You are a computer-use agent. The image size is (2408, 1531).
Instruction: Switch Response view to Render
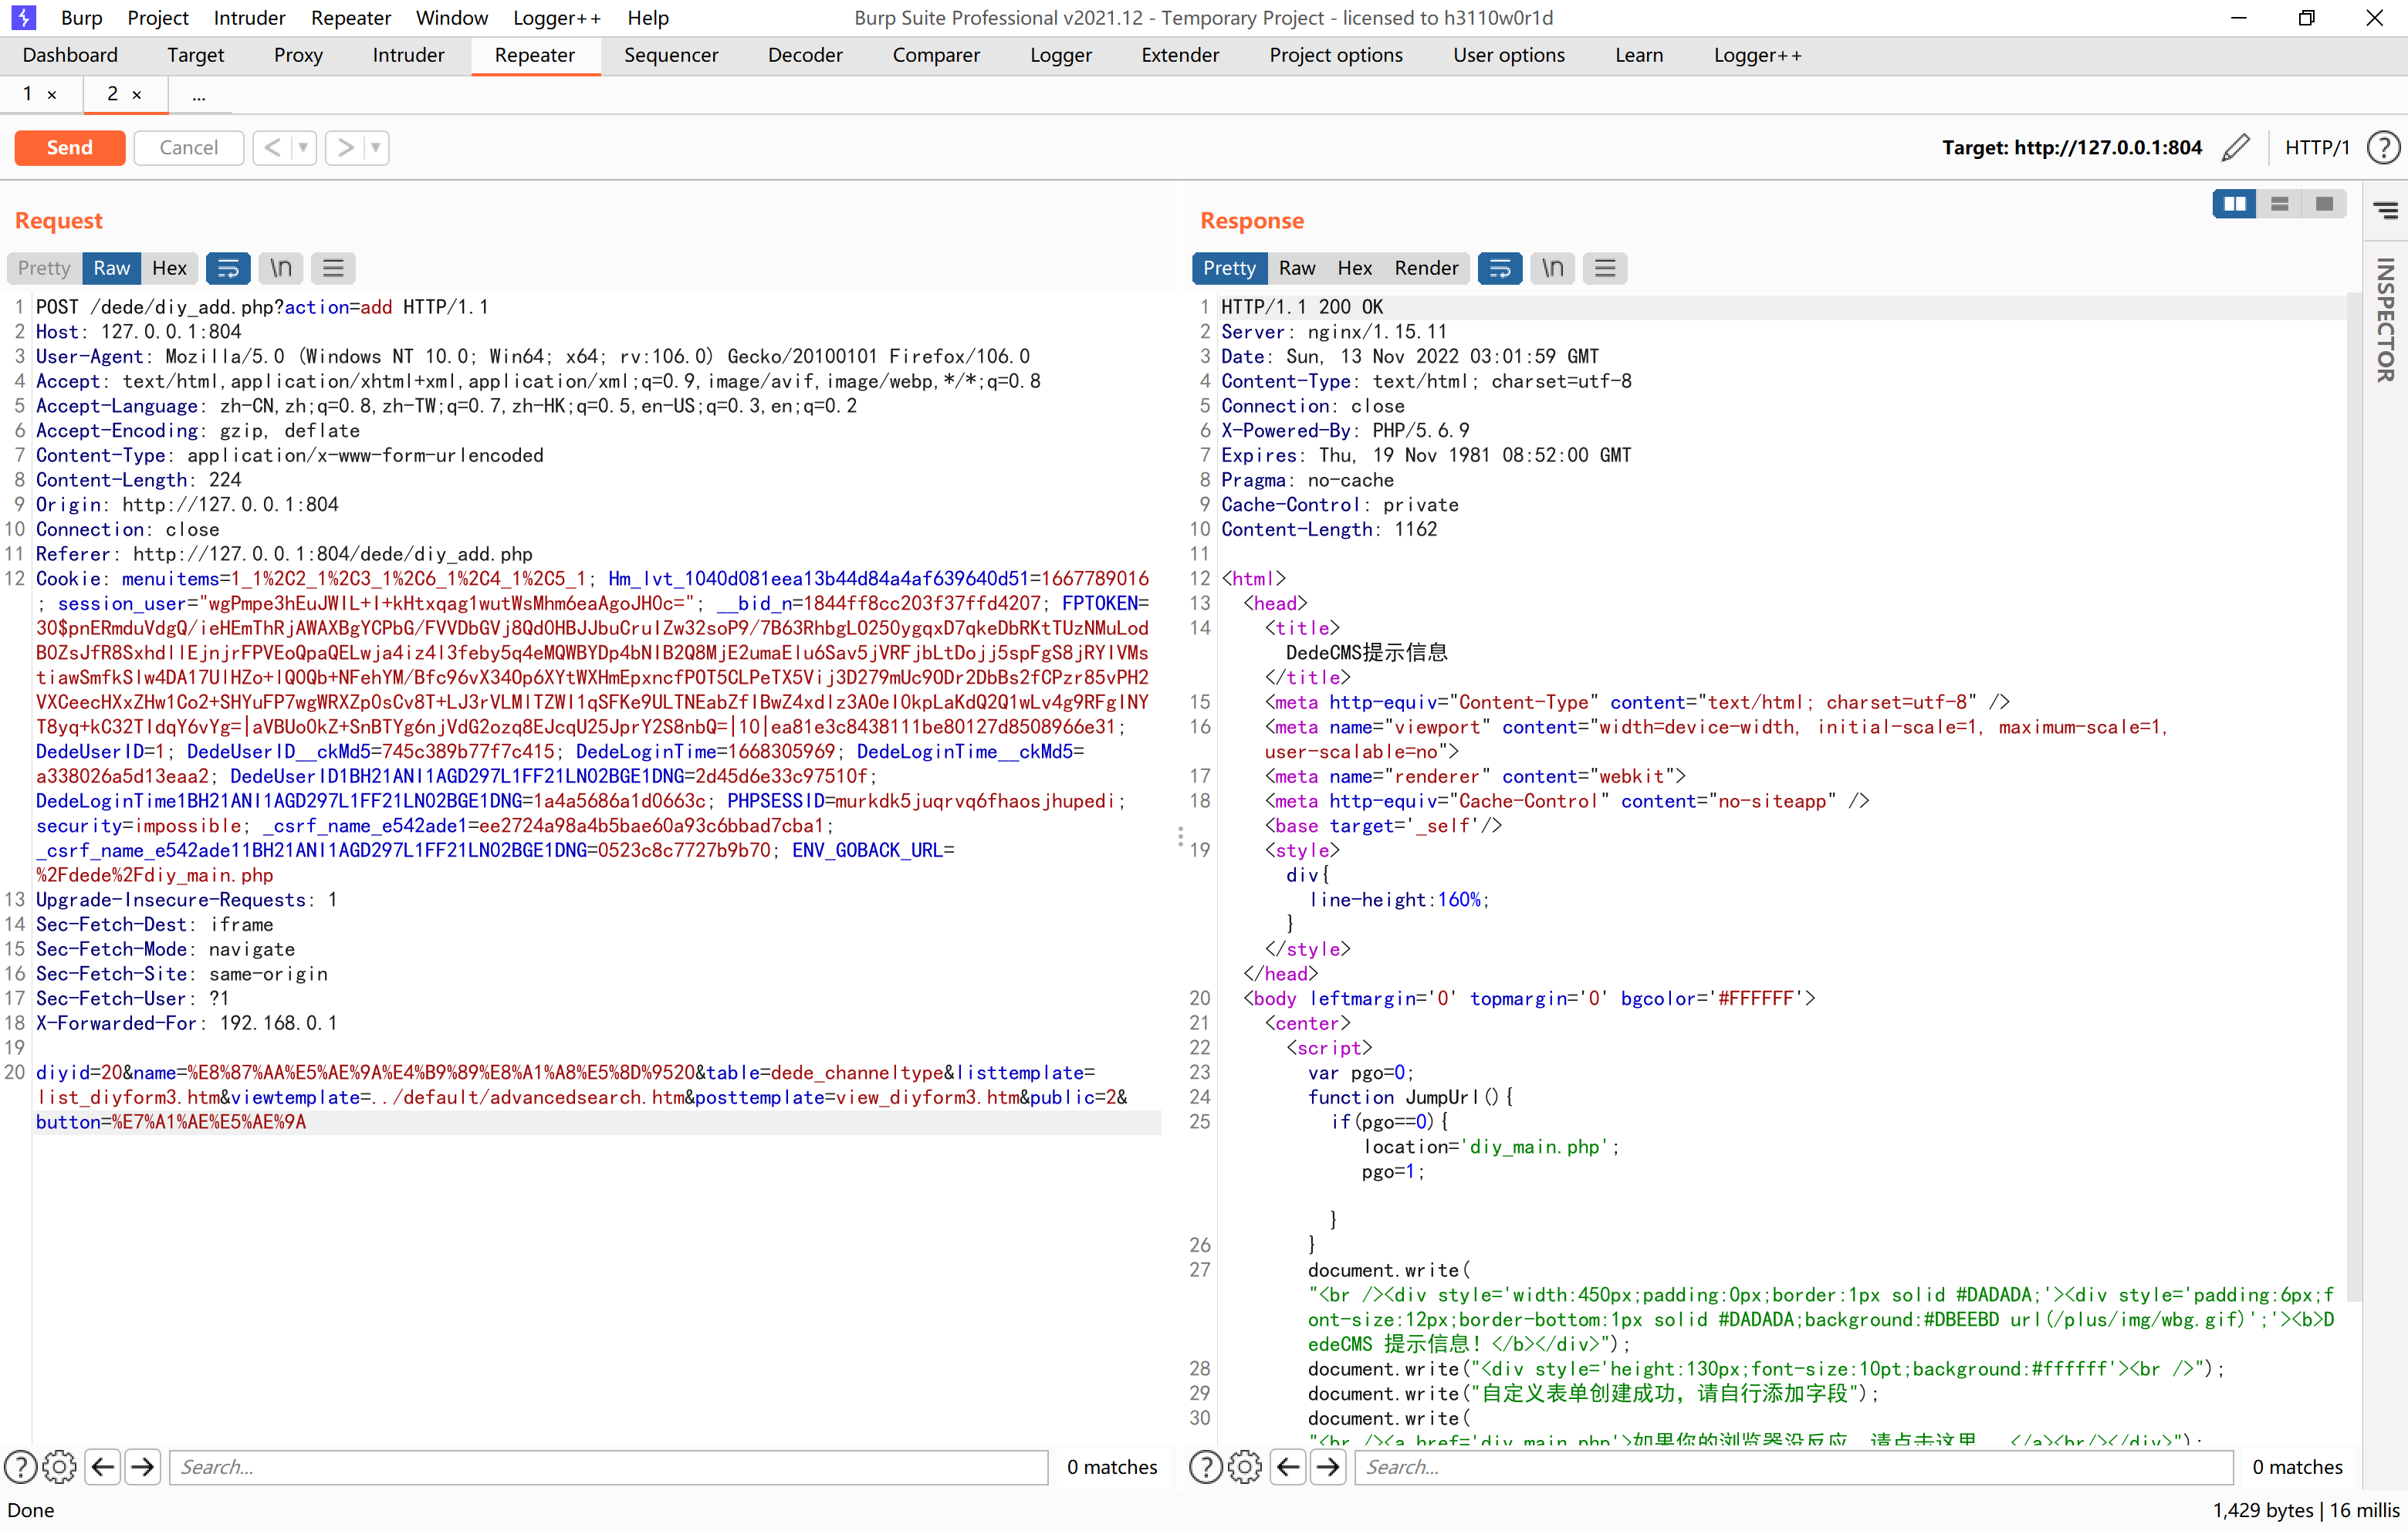click(x=1426, y=268)
